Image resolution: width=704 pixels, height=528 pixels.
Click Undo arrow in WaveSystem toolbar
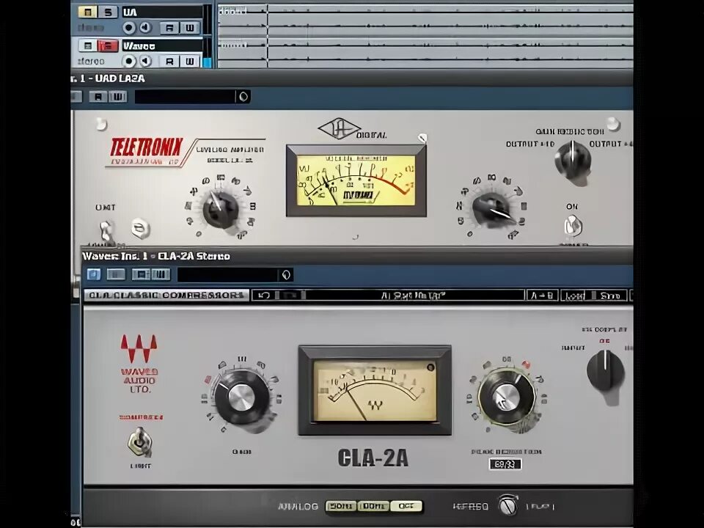264,296
